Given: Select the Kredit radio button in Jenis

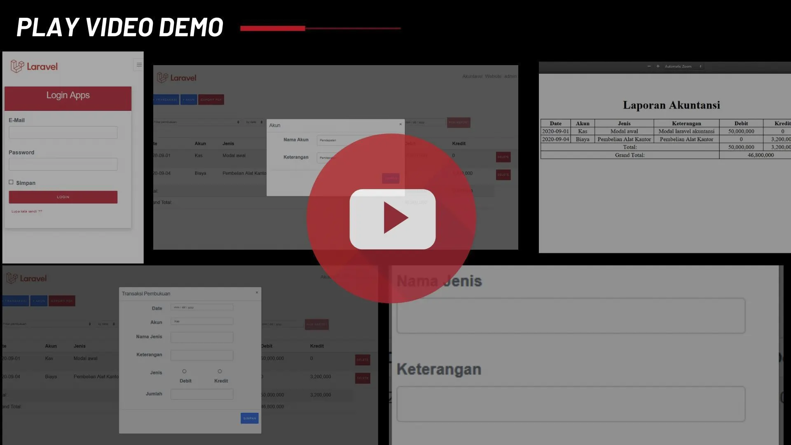Looking at the screenshot, I should click(219, 371).
